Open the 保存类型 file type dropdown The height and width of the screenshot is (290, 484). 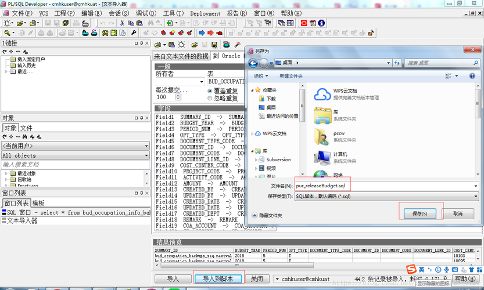coord(476,196)
